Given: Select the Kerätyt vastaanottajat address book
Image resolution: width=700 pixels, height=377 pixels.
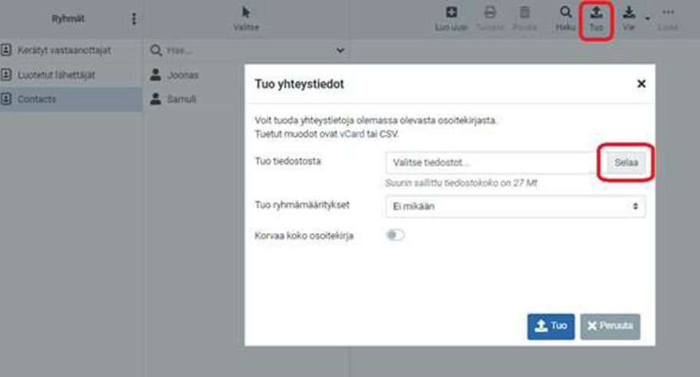Looking at the screenshot, I should tap(64, 51).
